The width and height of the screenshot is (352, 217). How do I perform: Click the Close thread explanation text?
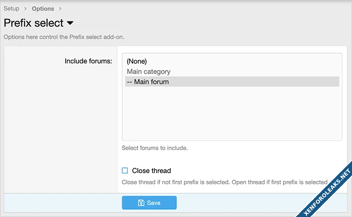point(225,182)
